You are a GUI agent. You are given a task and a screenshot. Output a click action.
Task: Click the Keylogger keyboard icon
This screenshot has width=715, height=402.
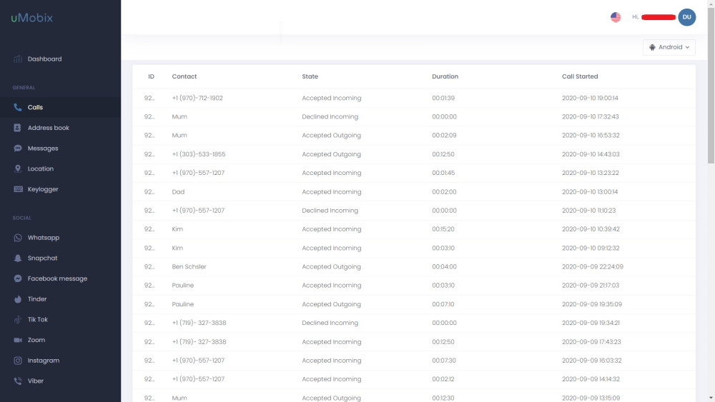(x=18, y=189)
